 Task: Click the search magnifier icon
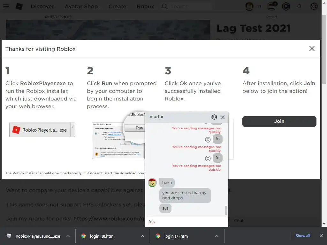(x=164, y=6)
